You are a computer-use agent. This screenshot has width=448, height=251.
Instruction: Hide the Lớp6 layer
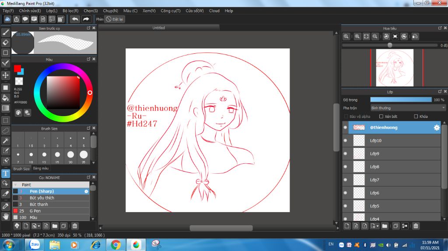coord(346,193)
